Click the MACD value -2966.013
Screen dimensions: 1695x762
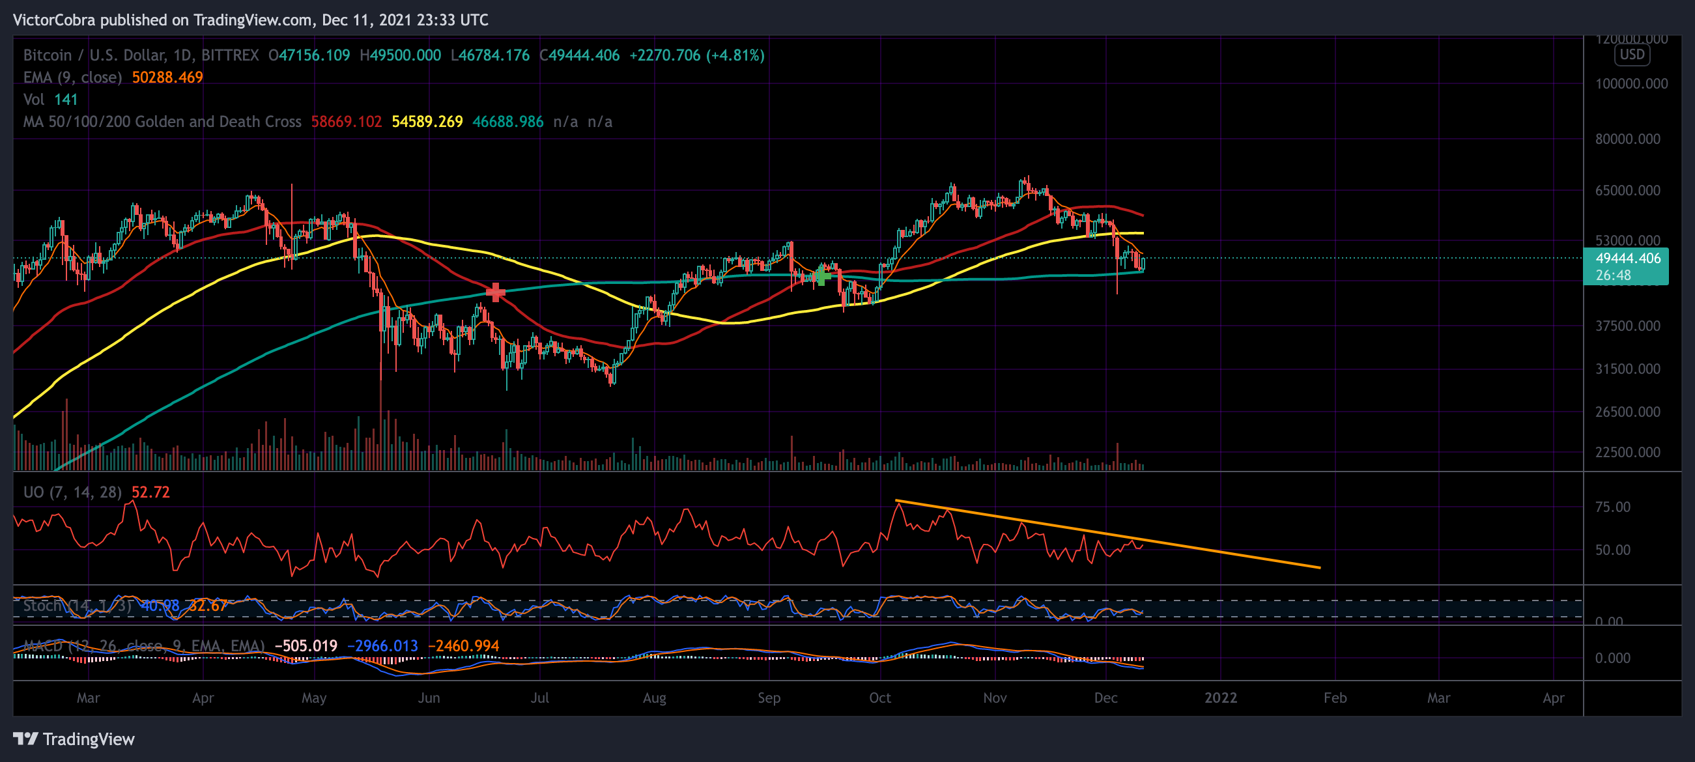point(382,645)
